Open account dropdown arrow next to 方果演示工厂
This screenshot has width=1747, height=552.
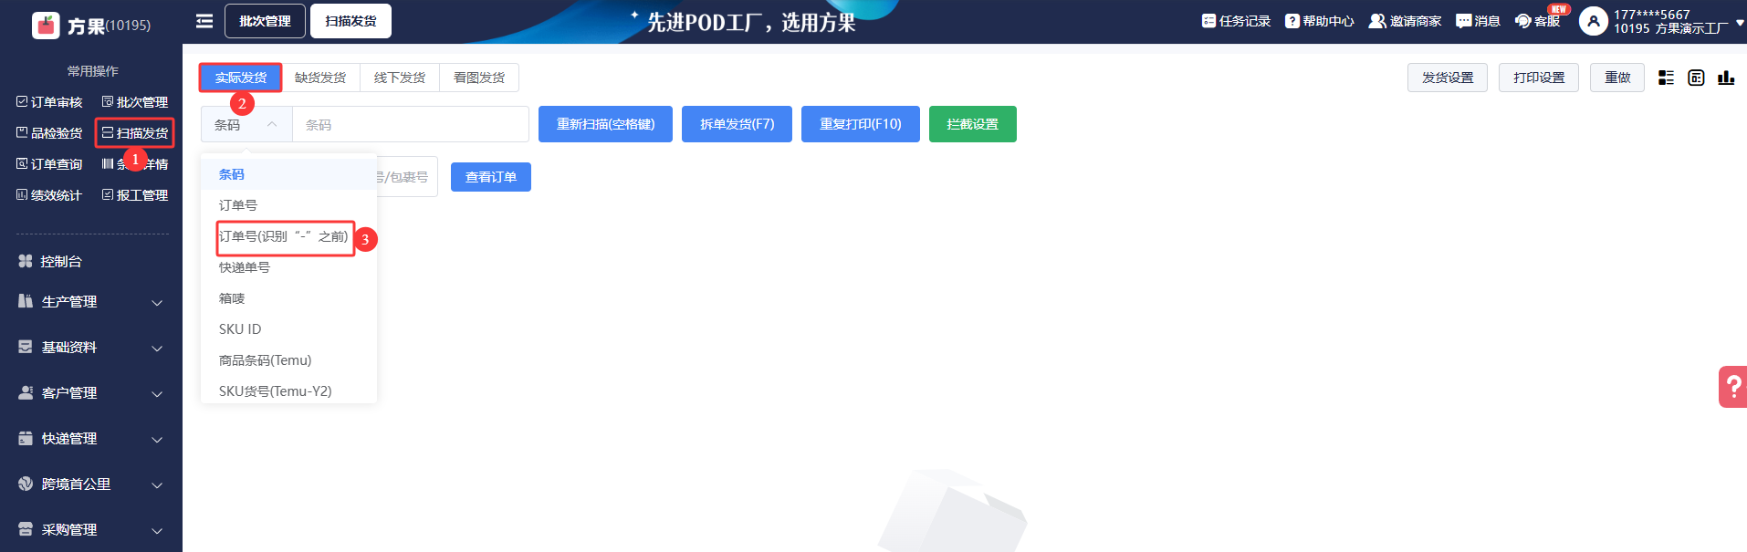[1740, 24]
